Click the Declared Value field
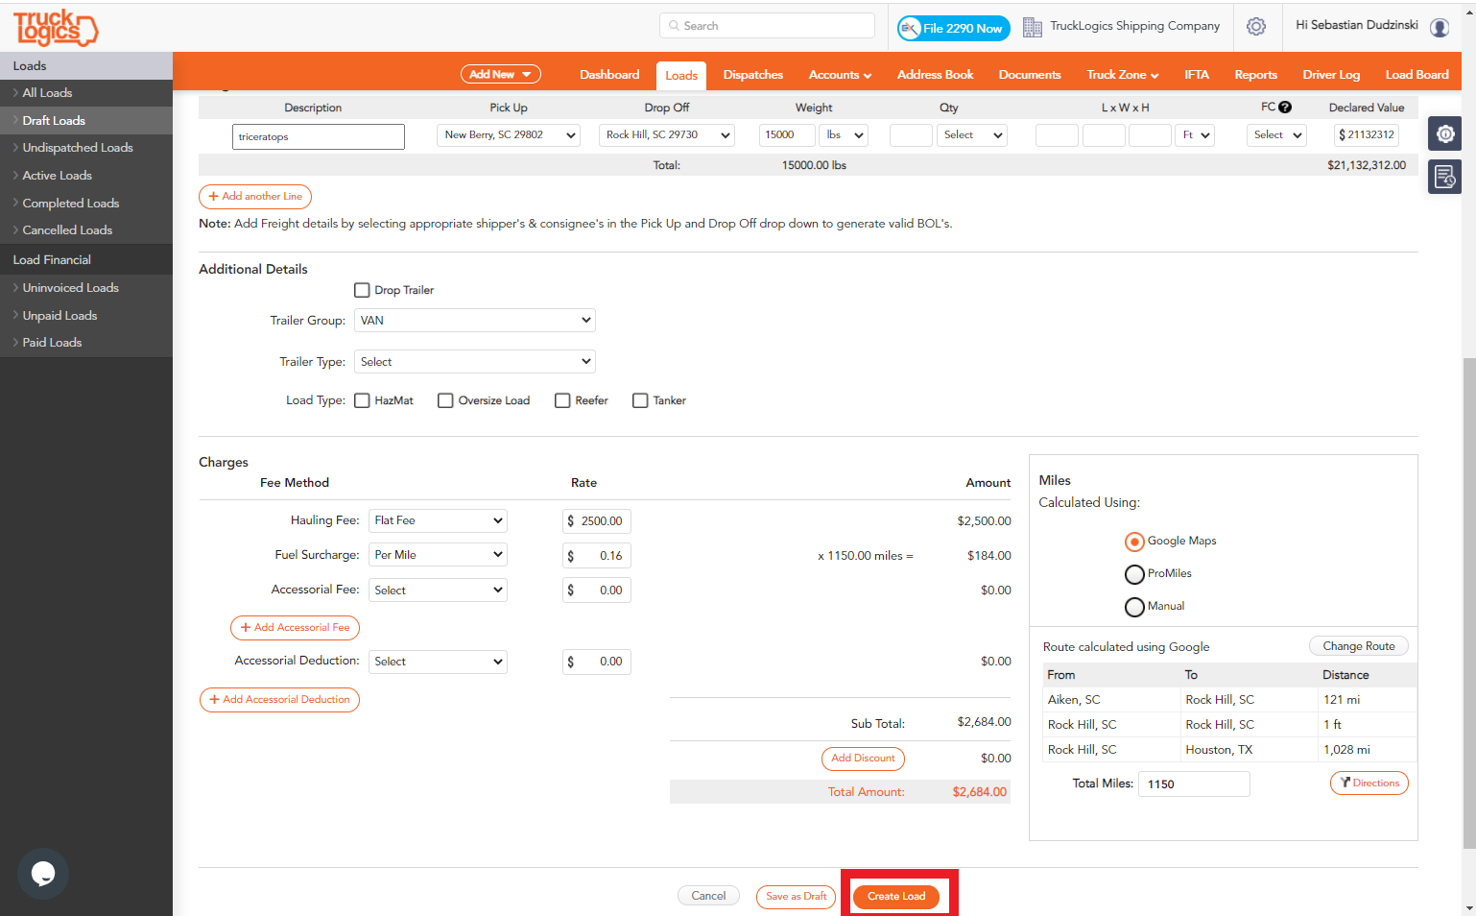The image size is (1476, 916). [1367, 135]
